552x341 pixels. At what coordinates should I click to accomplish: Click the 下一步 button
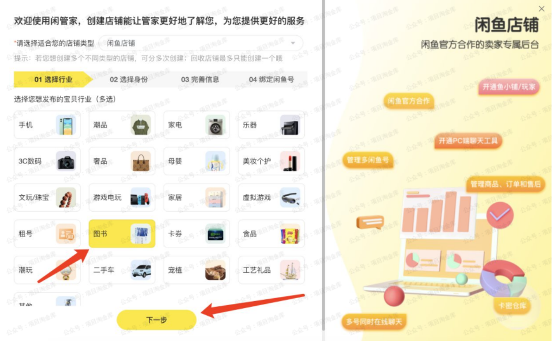[156, 320]
